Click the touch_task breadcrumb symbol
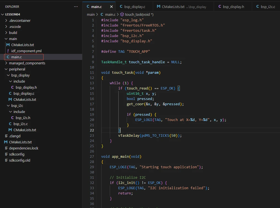 tap(139, 14)
